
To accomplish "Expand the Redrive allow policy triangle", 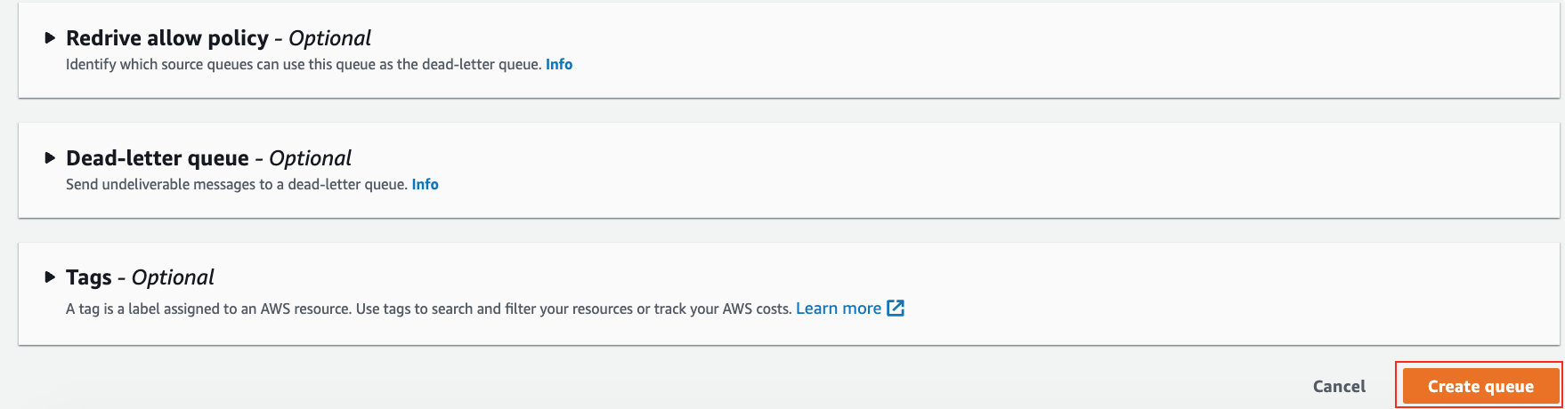I will 50,38.
